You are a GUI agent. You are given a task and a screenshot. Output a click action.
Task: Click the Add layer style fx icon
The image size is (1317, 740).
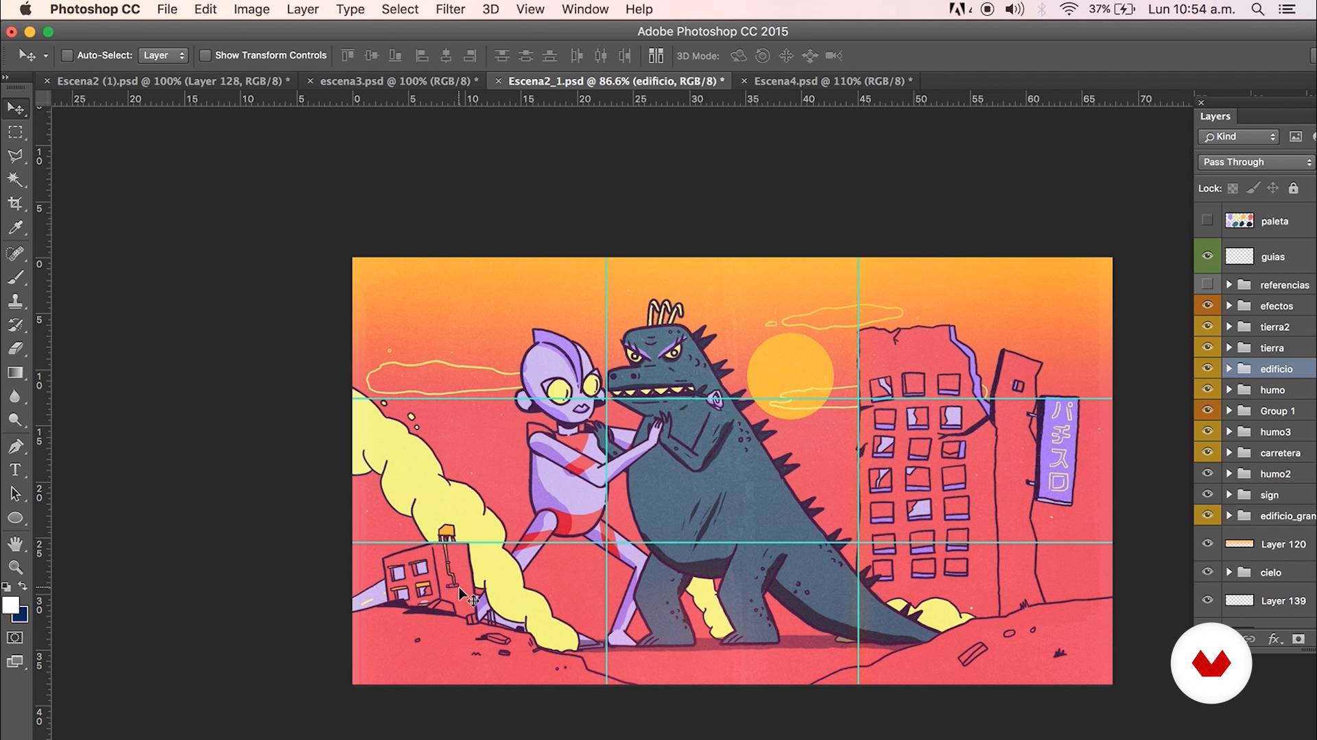pos(1274,639)
